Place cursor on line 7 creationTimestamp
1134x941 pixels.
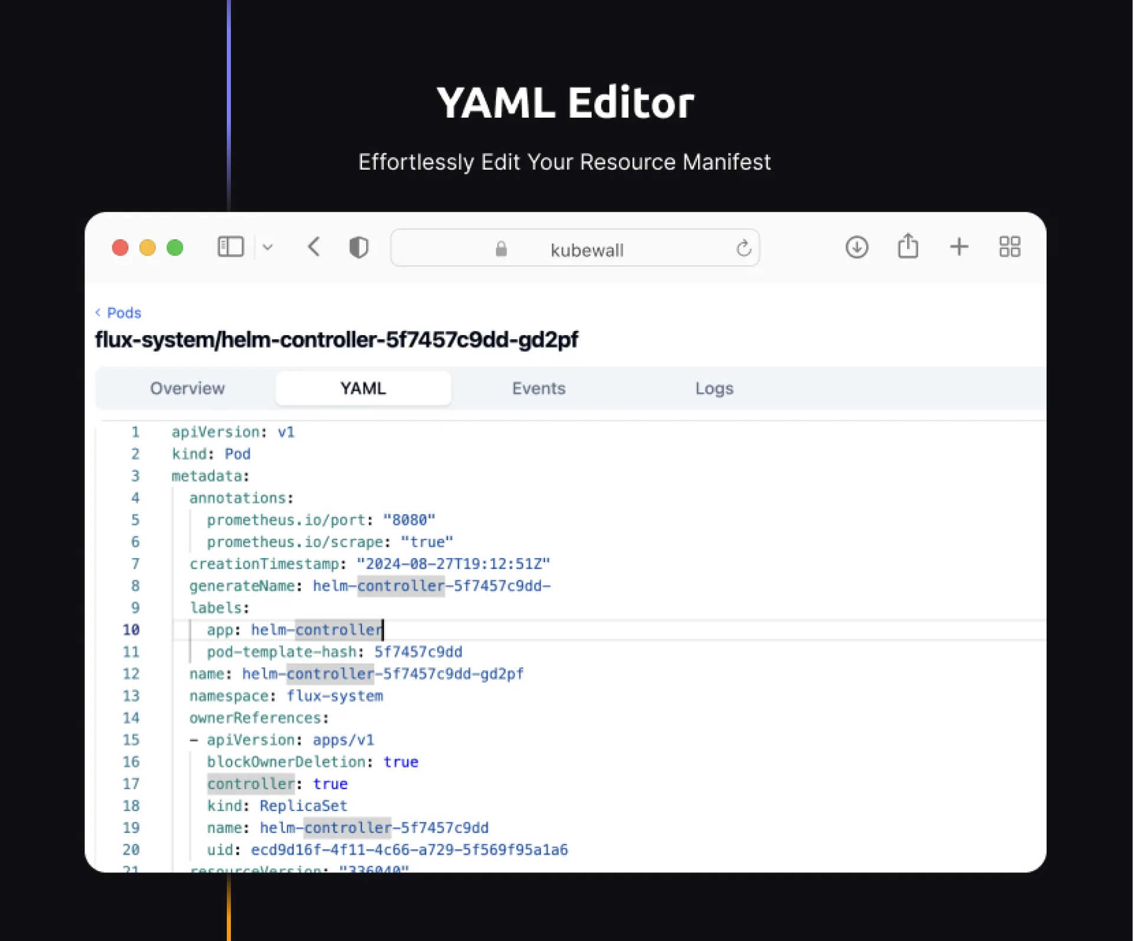(264, 564)
